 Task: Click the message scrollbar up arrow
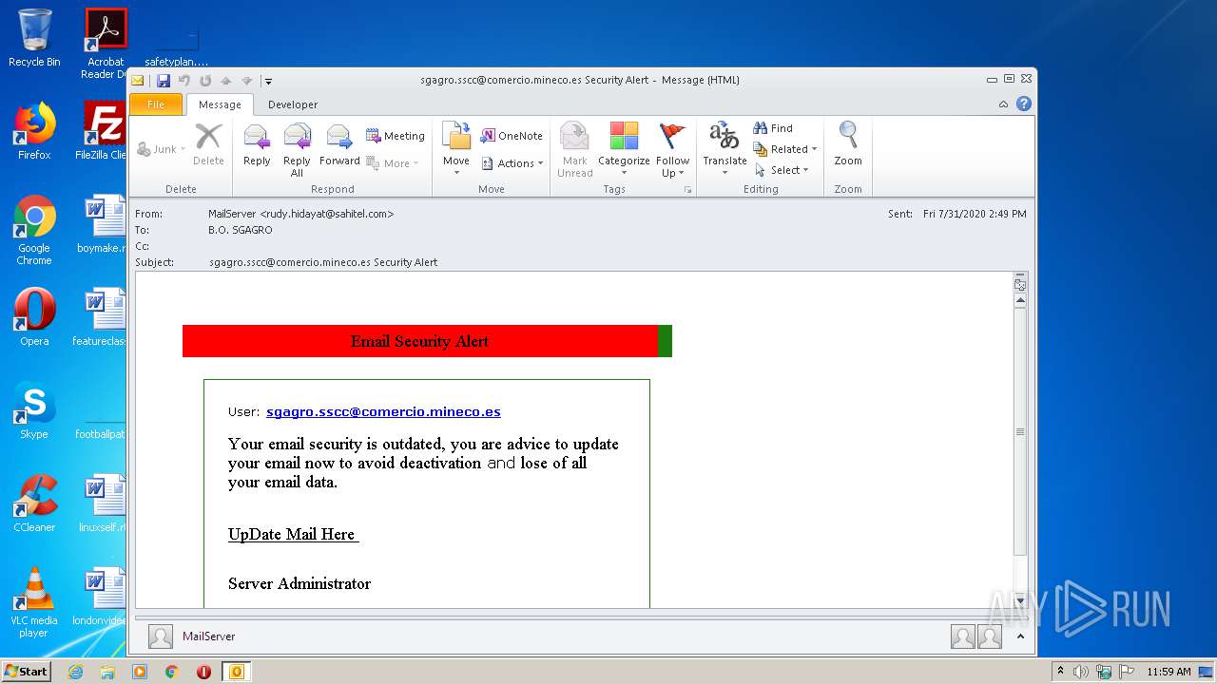pos(1020,301)
